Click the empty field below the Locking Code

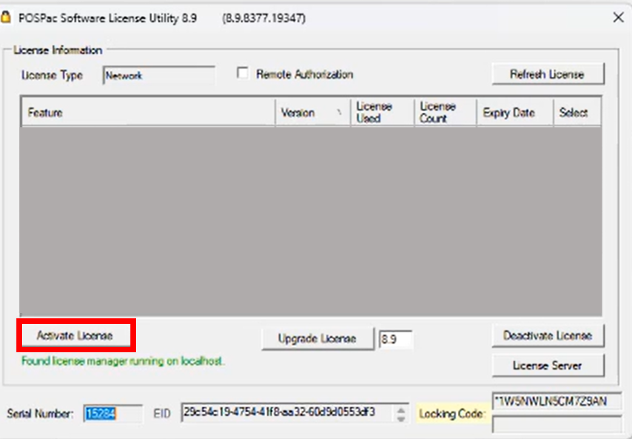(557, 424)
